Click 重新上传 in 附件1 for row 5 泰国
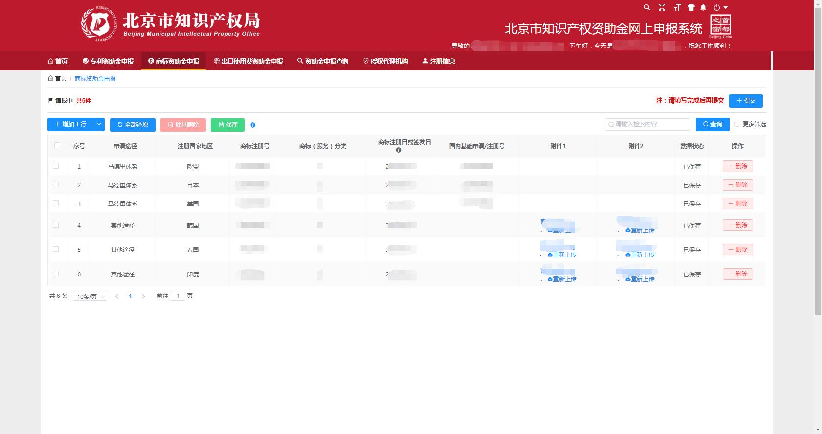This screenshot has height=434, width=822. [562, 255]
